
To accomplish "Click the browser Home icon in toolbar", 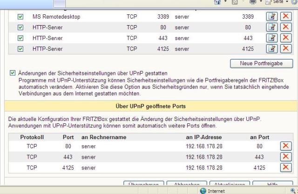I will [x=217, y=2].
